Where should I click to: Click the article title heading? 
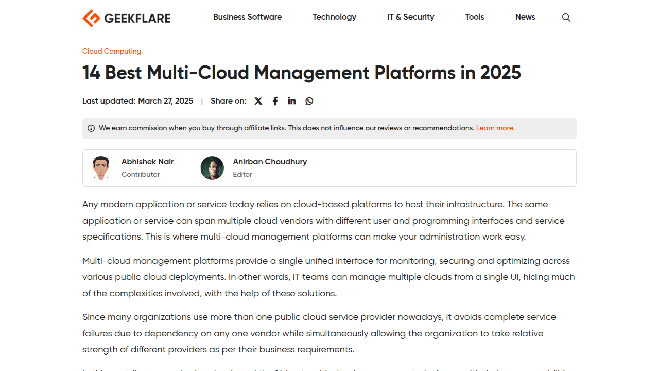tap(302, 73)
